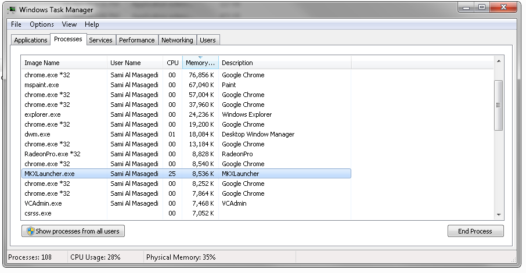
Task: Go to the Performance tab
Action: [x=137, y=40]
